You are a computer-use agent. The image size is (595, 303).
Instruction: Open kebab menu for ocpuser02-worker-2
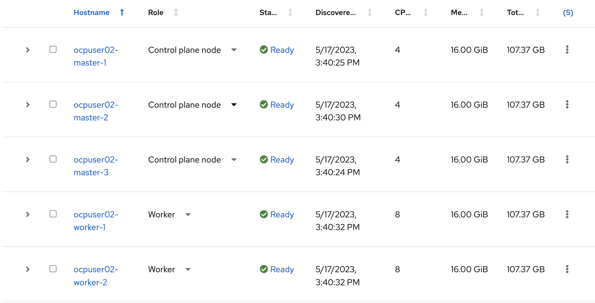[x=567, y=269]
